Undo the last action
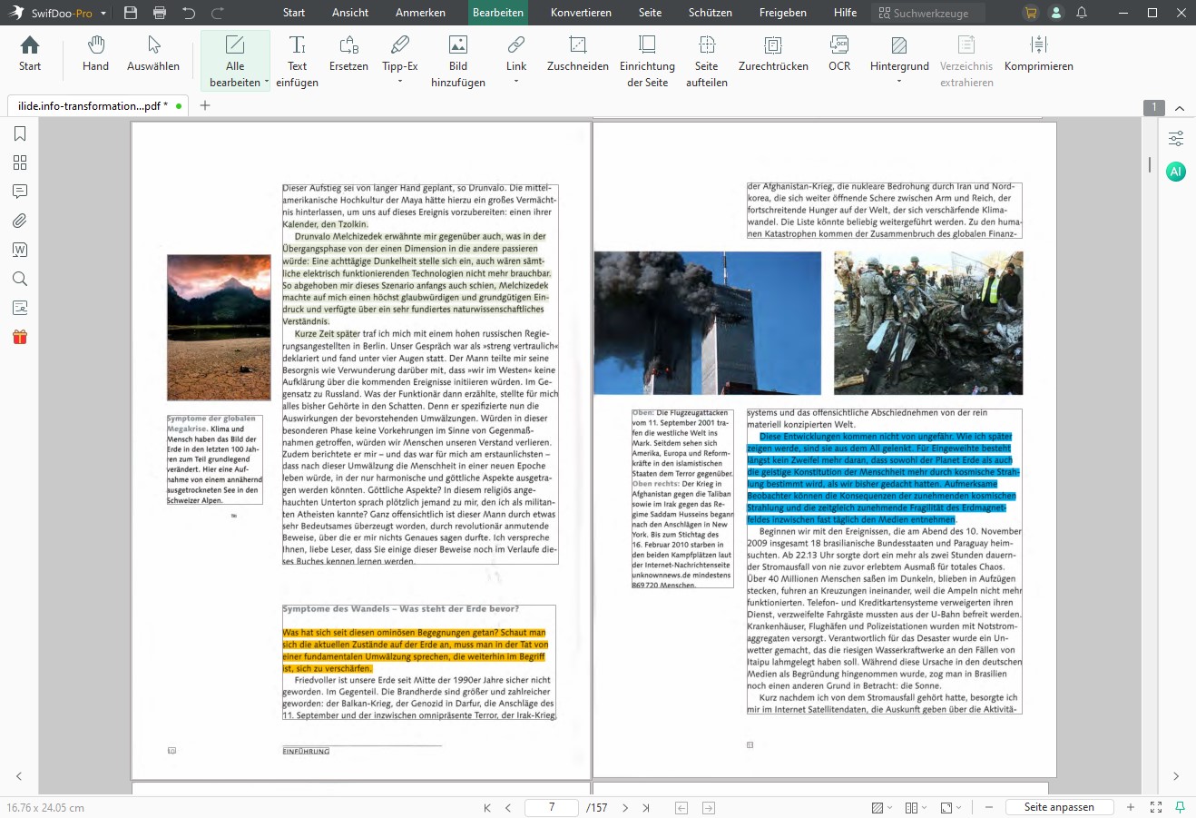1196x818 pixels. (189, 13)
